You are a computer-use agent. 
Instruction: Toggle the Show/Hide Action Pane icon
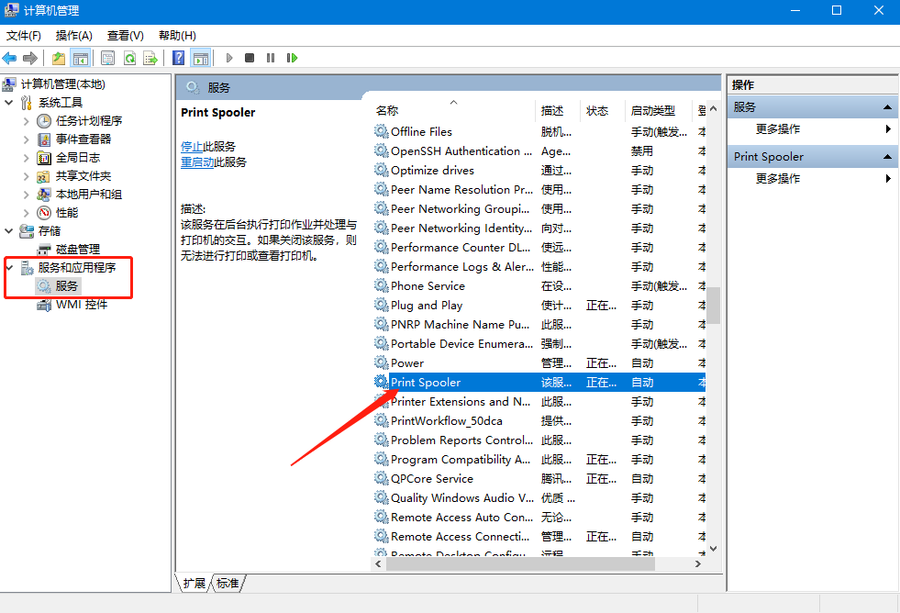[x=201, y=58]
